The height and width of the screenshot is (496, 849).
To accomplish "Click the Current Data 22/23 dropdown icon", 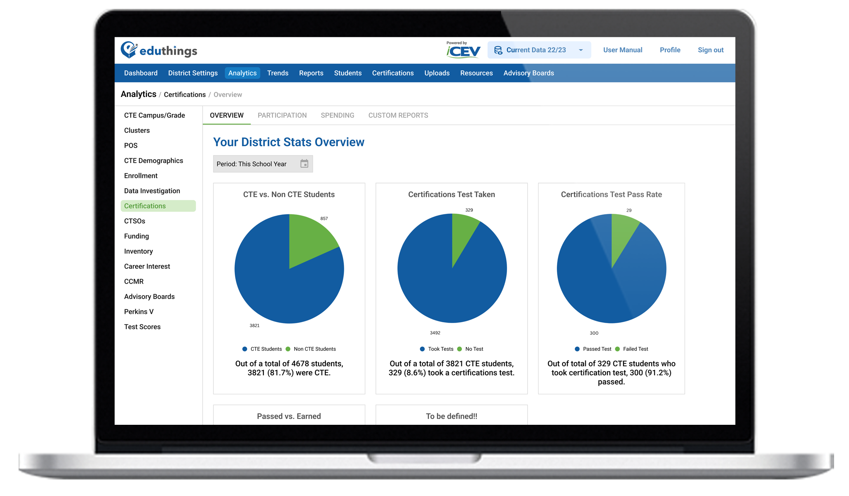I will point(582,49).
